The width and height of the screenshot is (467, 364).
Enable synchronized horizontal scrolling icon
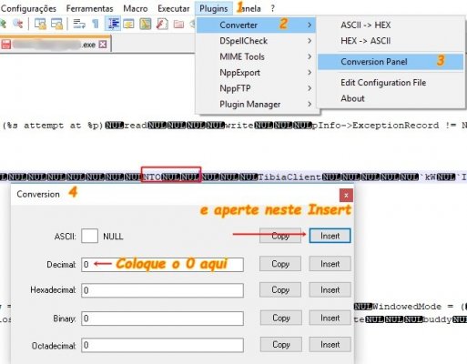(56, 24)
